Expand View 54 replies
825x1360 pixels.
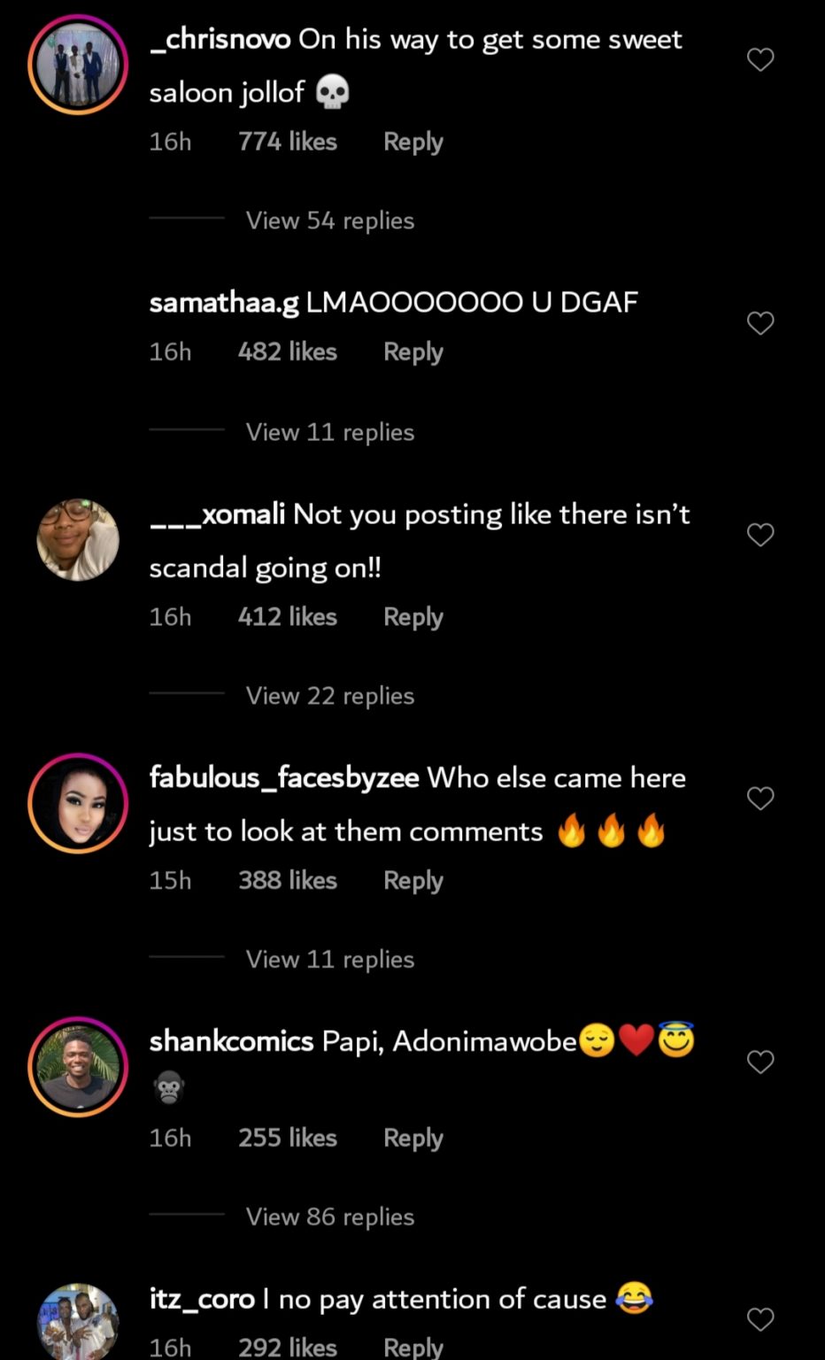pos(329,220)
